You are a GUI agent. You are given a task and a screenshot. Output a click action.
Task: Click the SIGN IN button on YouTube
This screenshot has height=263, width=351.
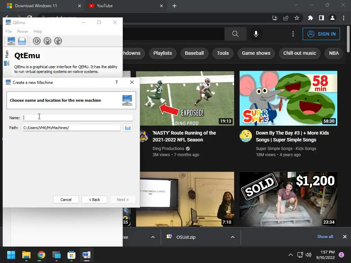click(x=321, y=34)
